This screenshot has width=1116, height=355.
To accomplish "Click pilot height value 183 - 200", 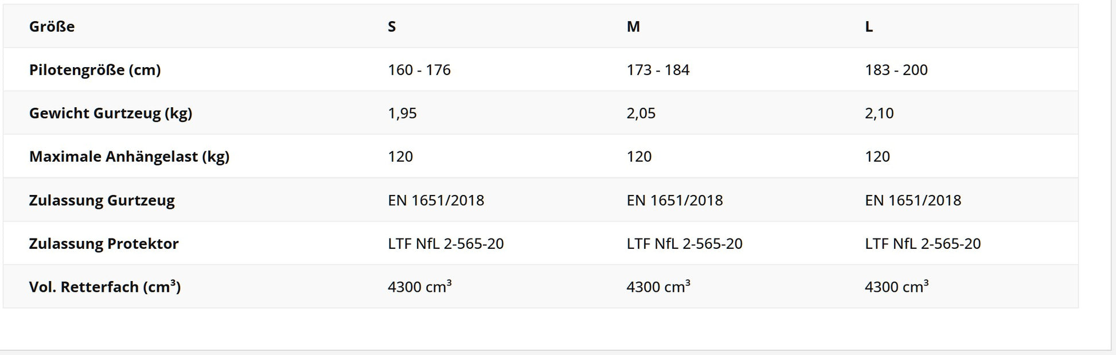I will 896,70.
